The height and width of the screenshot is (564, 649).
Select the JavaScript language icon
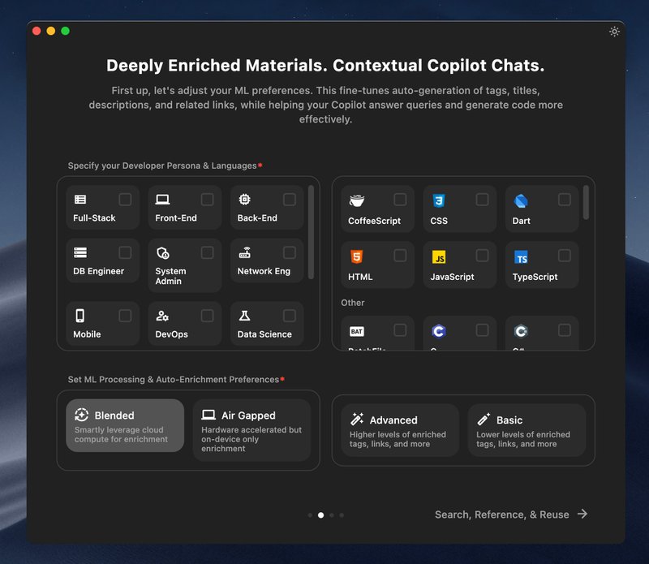[438, 256]
